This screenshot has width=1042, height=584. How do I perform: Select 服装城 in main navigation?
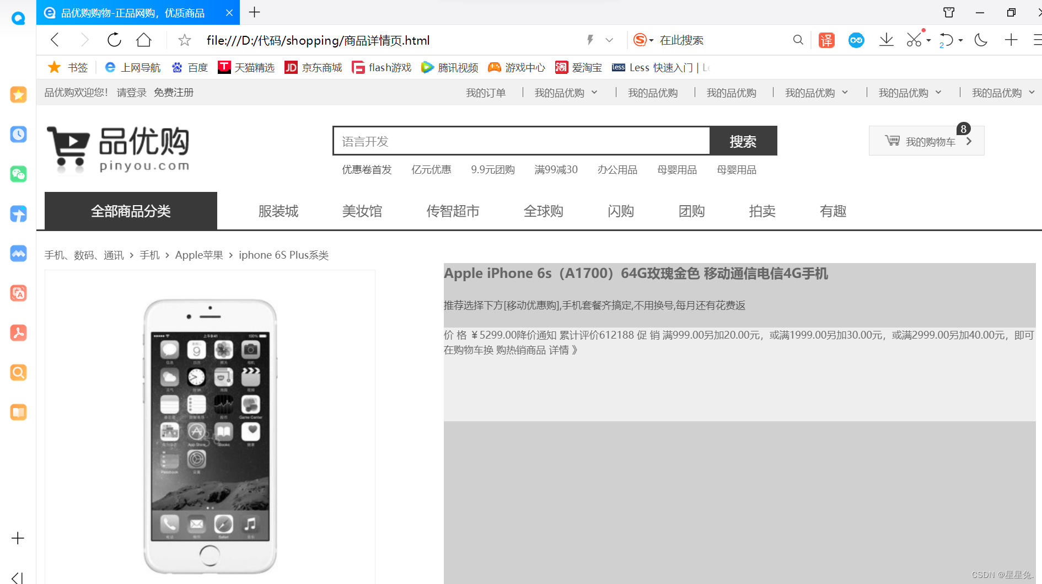click(x=278, y=211)
